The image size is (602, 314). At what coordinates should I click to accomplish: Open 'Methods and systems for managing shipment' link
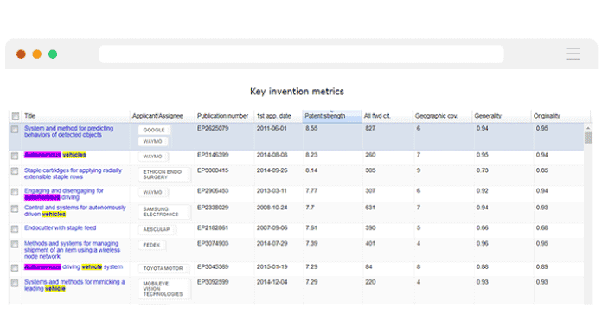72,249
